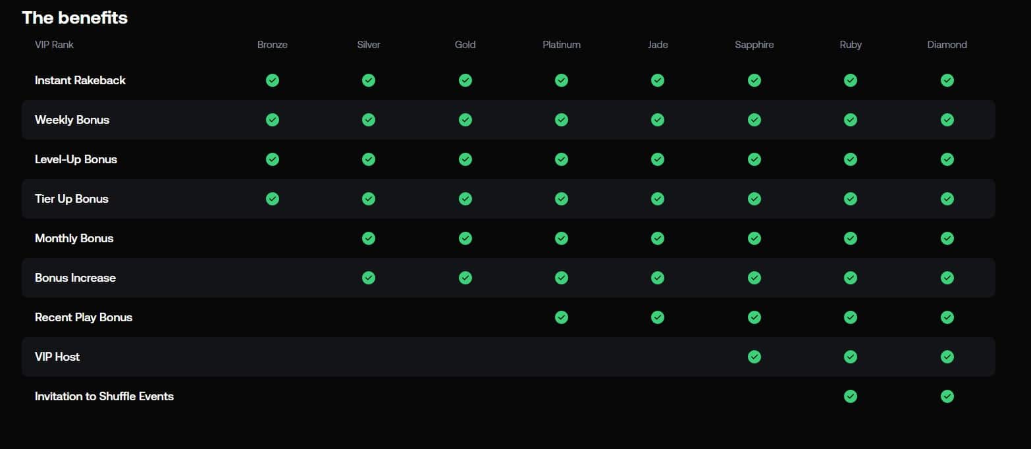Screen dimensions: 1031x449
Task: Click the Monthly Bonus checkmark under Silver
Action: (x=369, y=238)
